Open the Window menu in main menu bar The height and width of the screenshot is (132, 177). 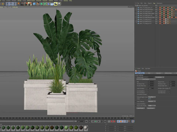click(x=66, y=1)
